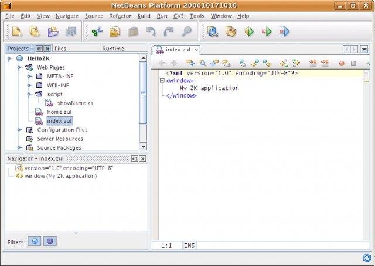Click the refresh icon in status bar

tap(367, 258)
